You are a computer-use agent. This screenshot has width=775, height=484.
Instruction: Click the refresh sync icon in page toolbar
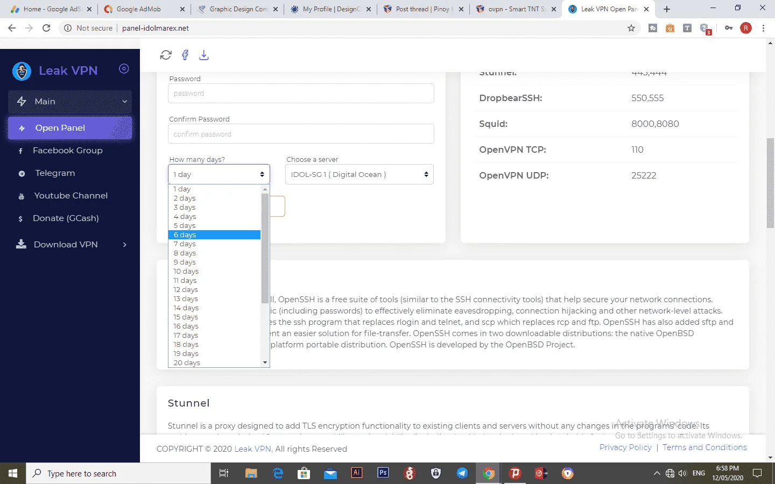click(x=166, y=55)
